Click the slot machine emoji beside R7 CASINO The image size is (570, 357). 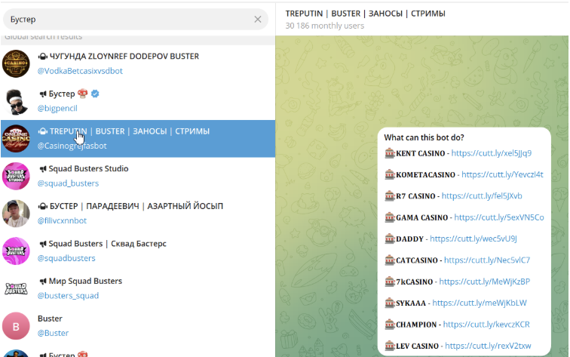(x=390, y=196)
